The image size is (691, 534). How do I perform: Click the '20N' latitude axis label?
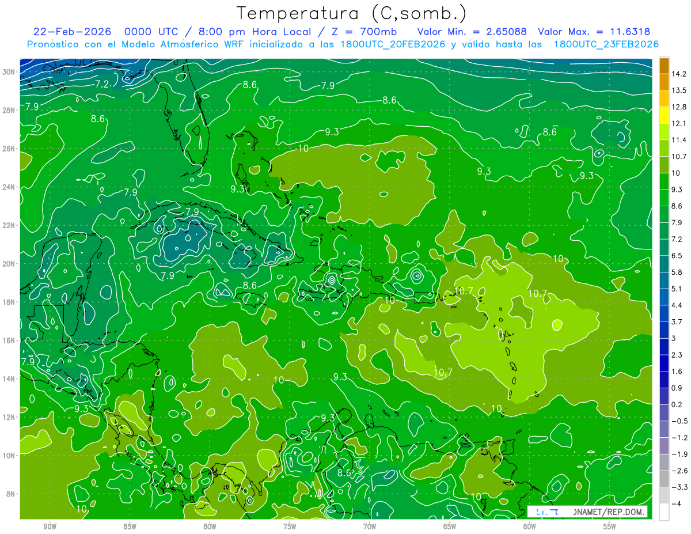9,264
